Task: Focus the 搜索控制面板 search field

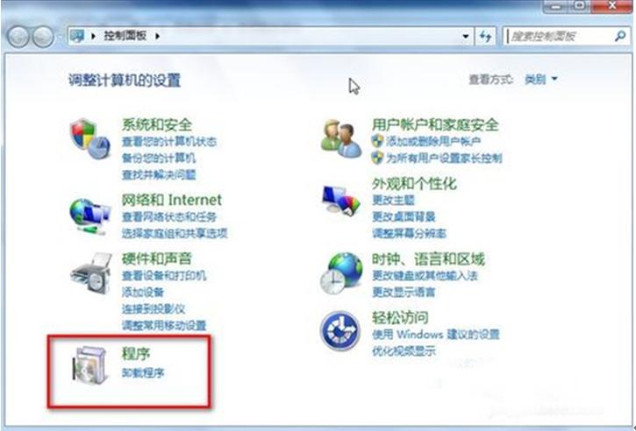Action: pyautogui.click(x=560, y=37)
